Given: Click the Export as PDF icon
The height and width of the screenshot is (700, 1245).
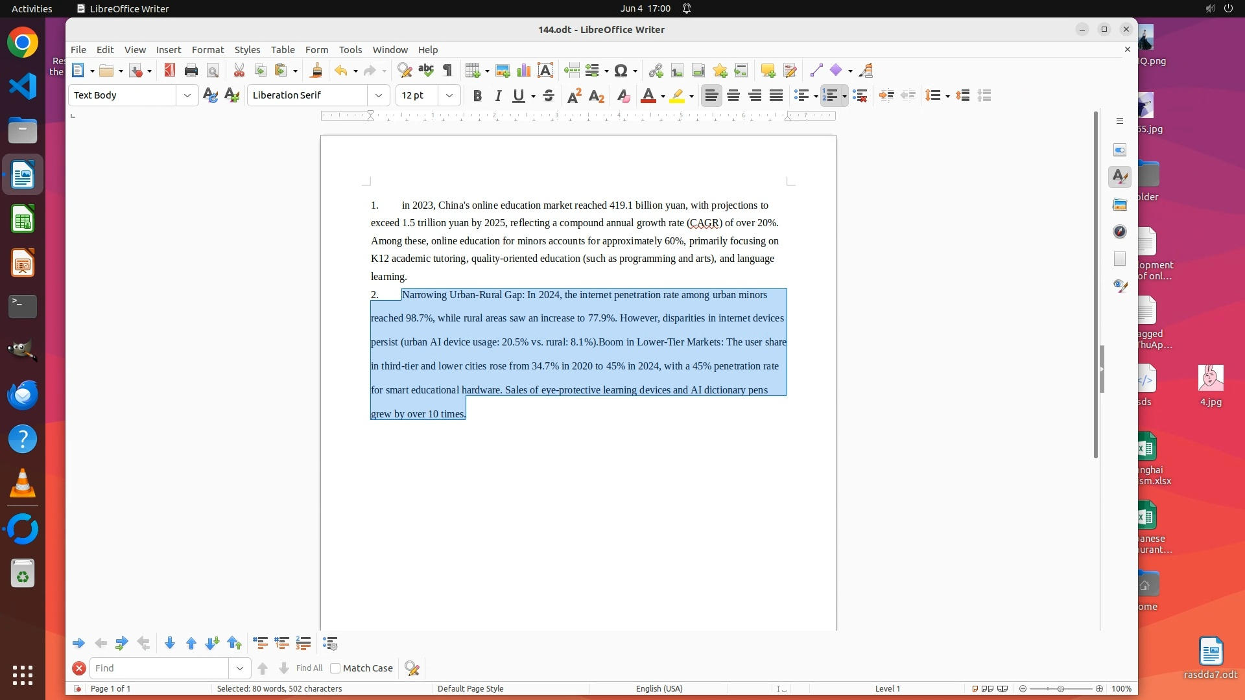Looking at the screenshot, I should coord(169,70).
